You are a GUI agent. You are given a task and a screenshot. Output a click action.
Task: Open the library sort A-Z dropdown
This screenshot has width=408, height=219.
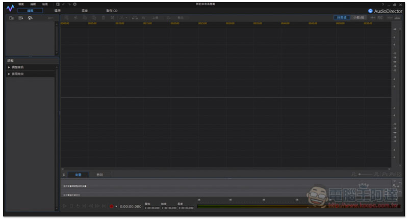[50, 18]
